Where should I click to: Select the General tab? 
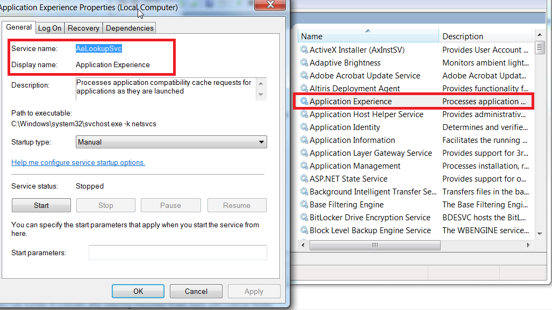(x=19, y=27)
